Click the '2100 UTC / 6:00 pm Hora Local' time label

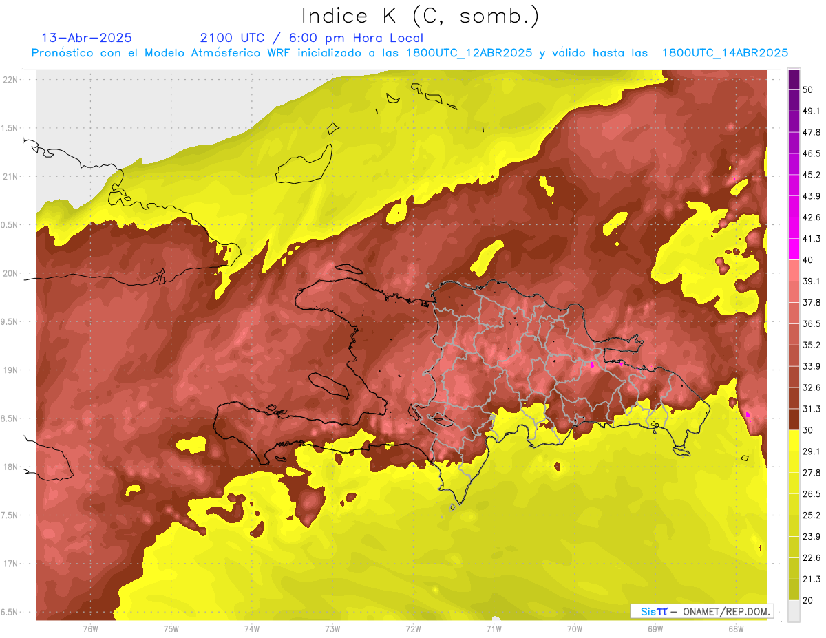click(311, 38)
